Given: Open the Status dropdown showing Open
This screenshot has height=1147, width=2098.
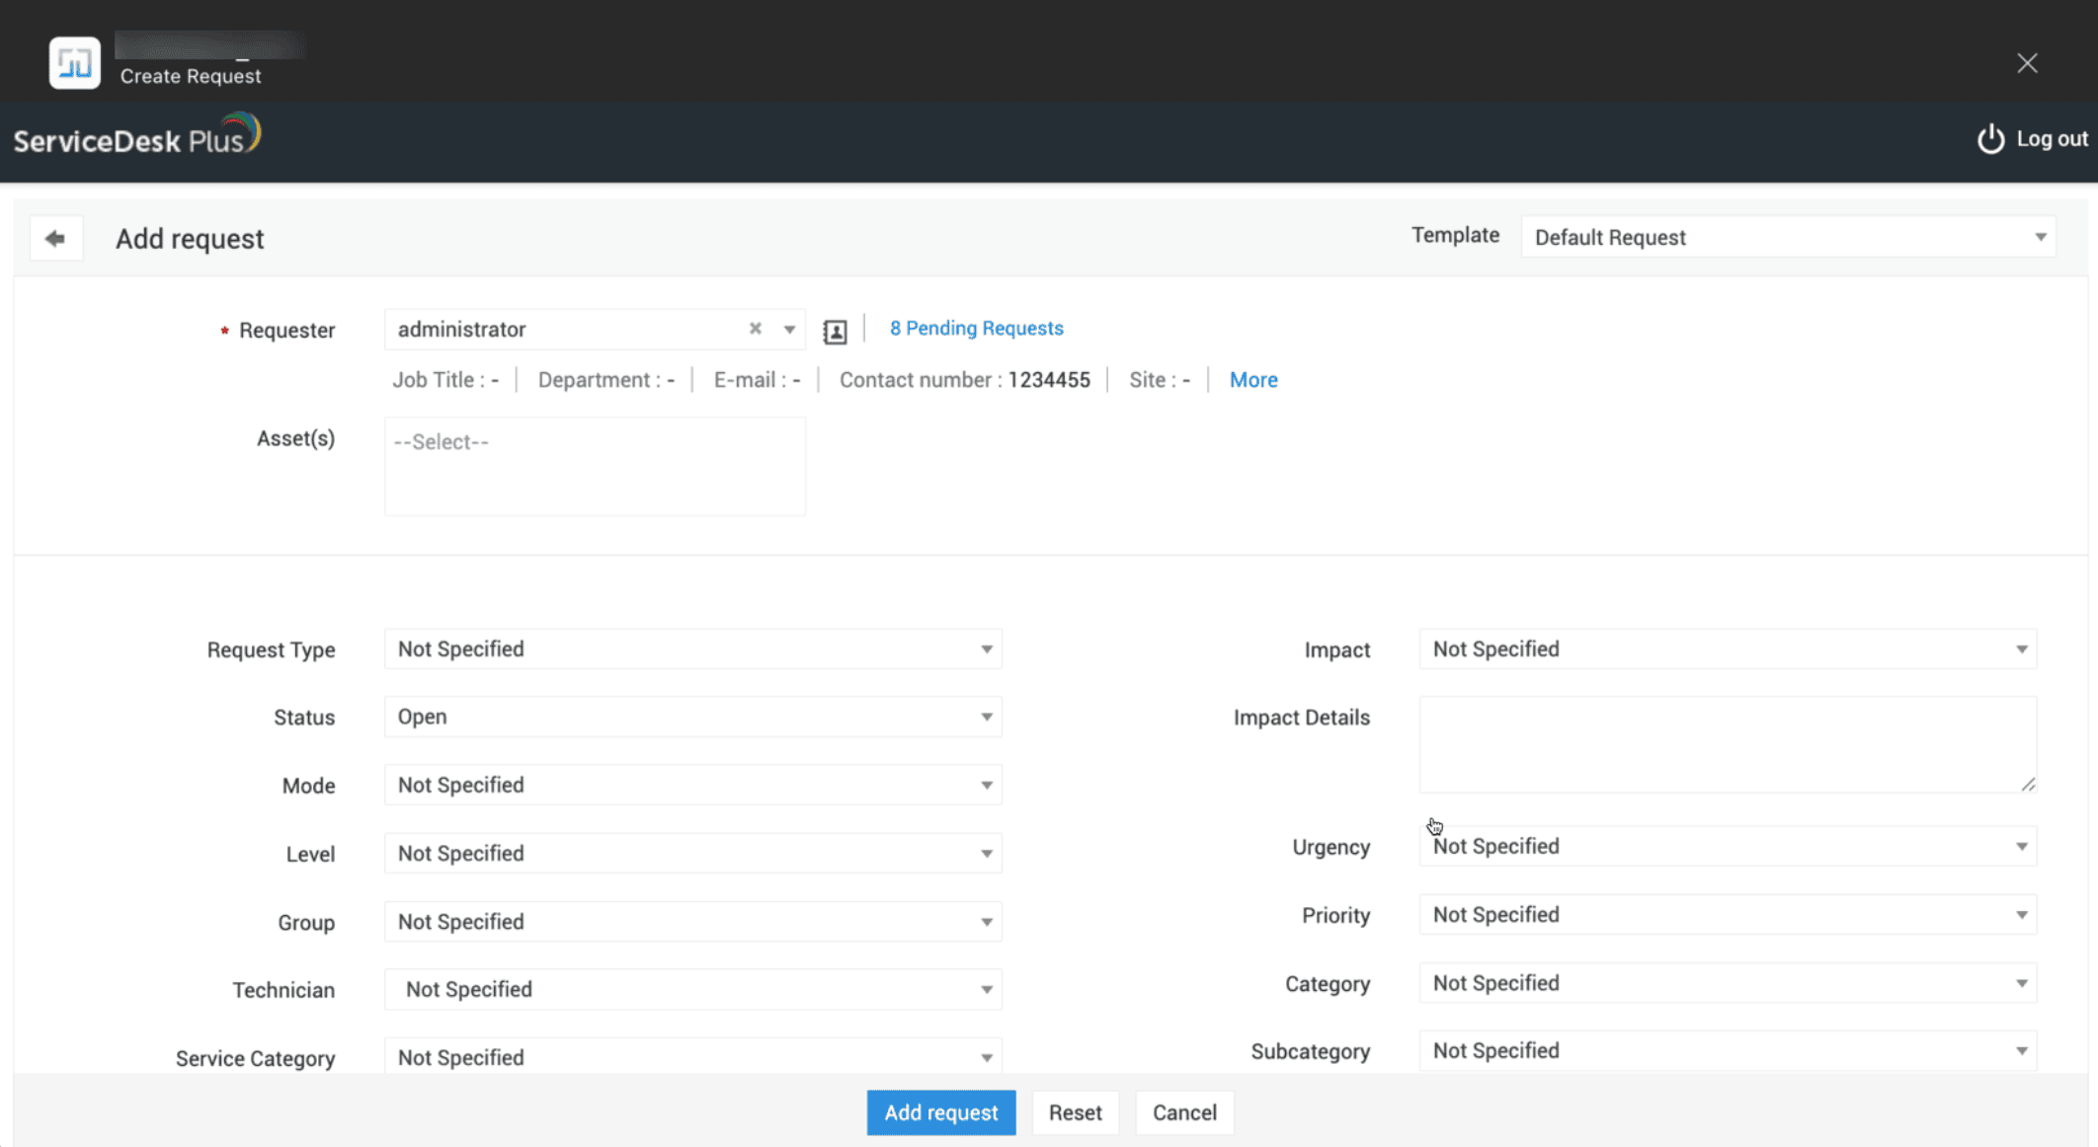Looking at the screenshot, I should [x=692, y=718].
